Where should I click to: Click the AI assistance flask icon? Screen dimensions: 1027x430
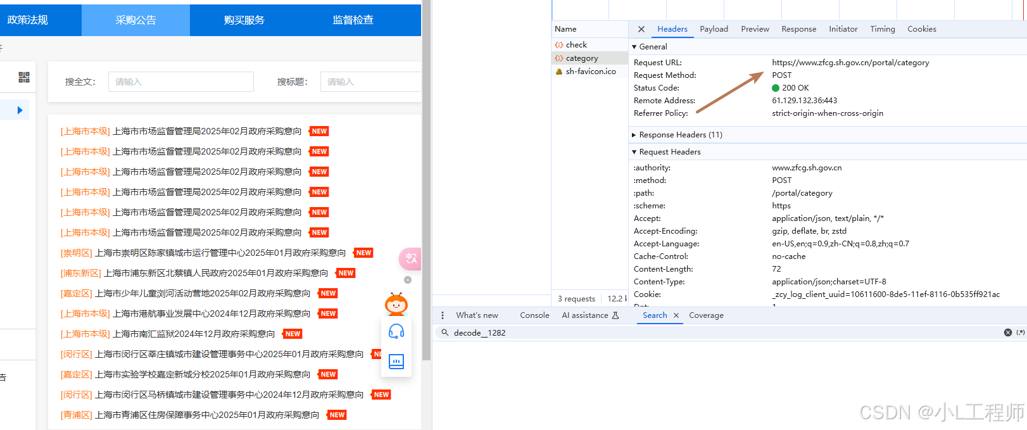[x=615, y=315]
